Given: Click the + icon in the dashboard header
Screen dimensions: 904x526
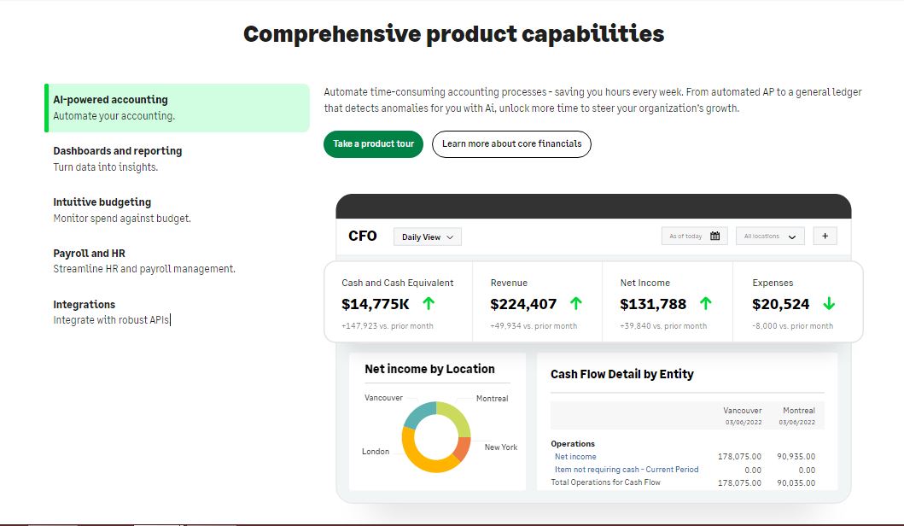Looking at the screenshot, I should (x=823, y=236).
